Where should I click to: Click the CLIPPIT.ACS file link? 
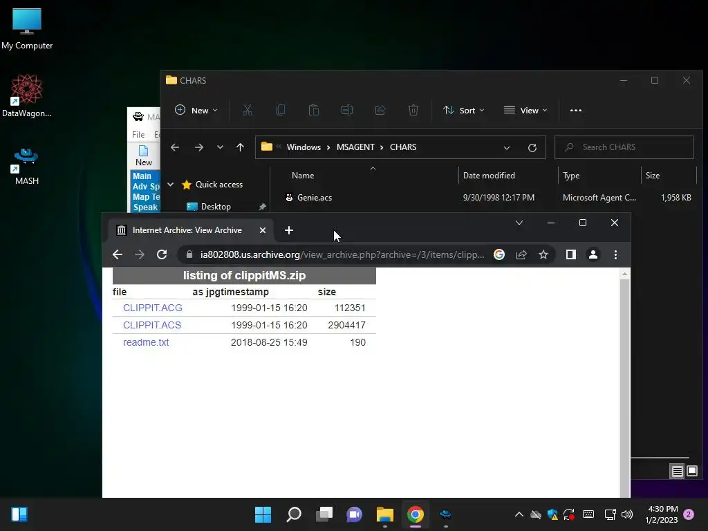click(x=152, y=325)
